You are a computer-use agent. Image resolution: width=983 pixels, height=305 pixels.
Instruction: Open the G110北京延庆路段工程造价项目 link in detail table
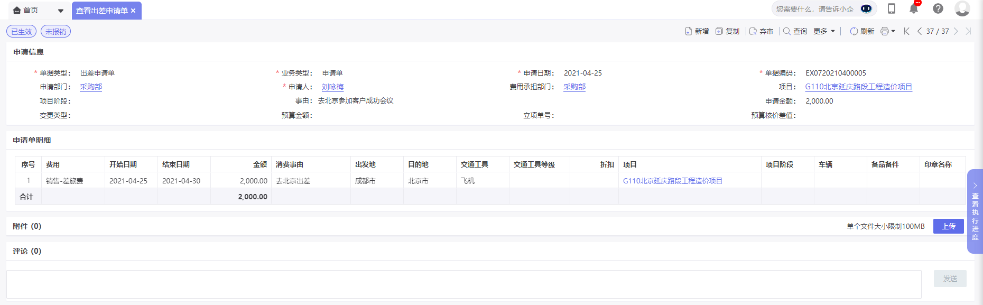(x=672, y=181)
